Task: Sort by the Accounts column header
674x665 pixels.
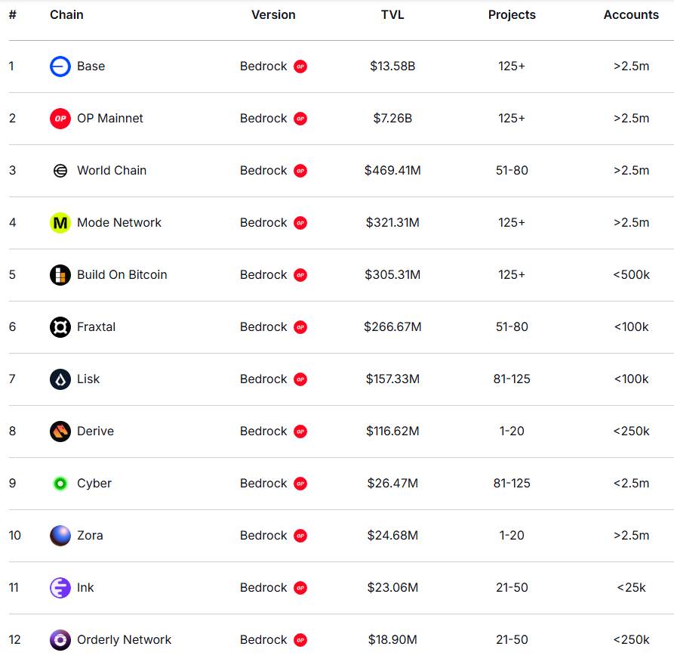Action: [x=631, y=14]
